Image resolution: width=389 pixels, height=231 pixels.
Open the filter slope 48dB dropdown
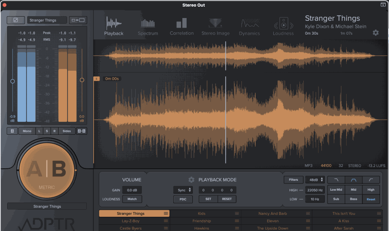pyautogui.click(x=315, y=180)
